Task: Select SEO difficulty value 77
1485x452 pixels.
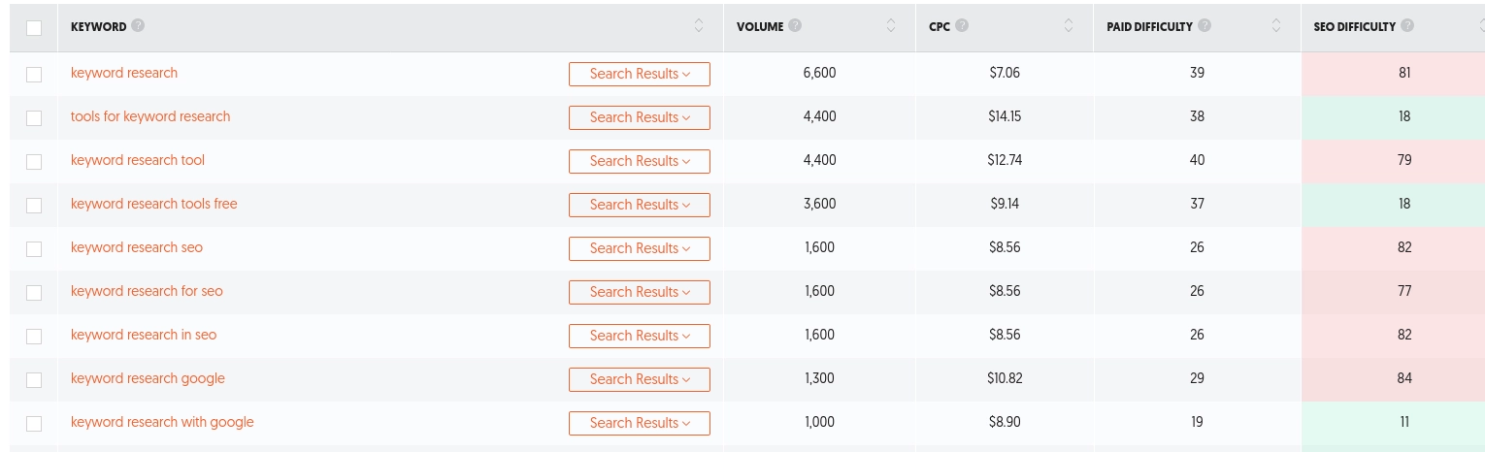Action: [x=1404, y=291]
